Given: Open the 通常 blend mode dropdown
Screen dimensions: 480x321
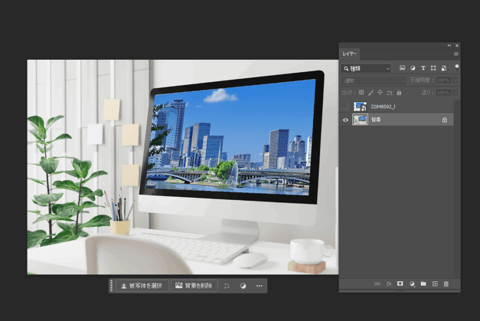Looking at the screenshot, I should coord(373,80).
